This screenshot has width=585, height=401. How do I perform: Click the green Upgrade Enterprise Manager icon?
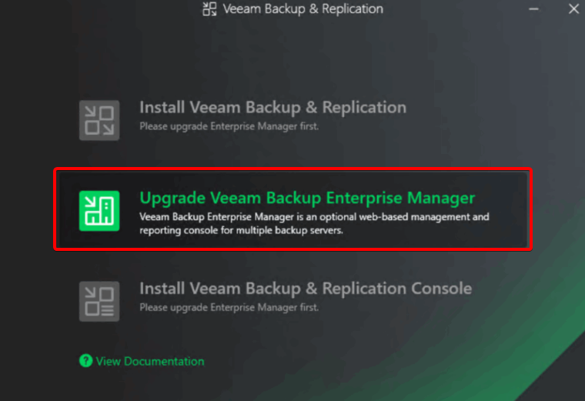99,210
